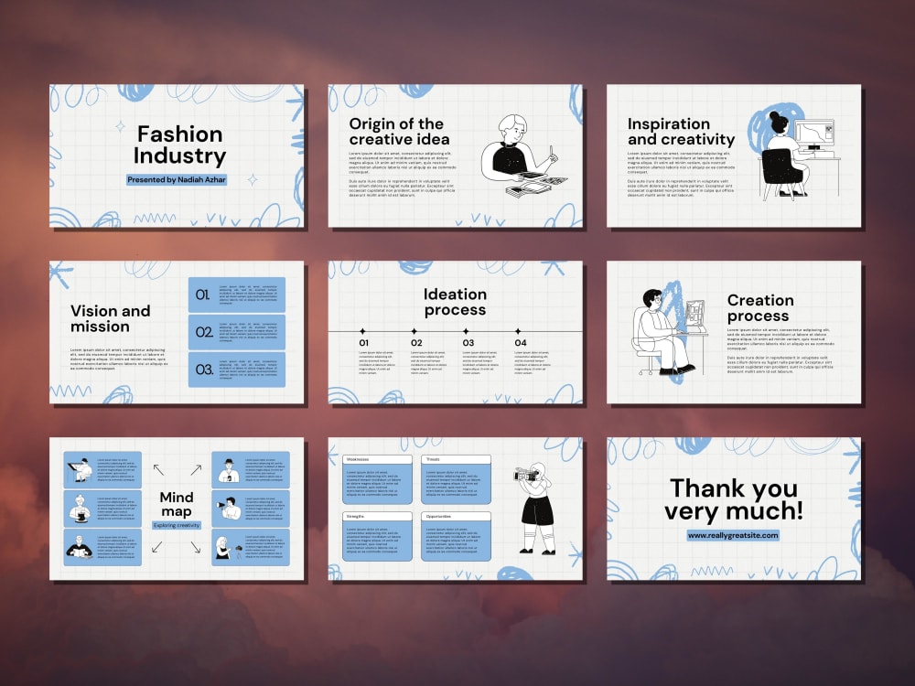915x686 pixels.
Task: Select the person holding pot icon in mind map
Action: (80, 509)
